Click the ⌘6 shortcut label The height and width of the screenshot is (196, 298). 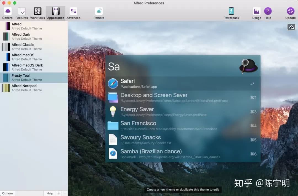[253, 154]
